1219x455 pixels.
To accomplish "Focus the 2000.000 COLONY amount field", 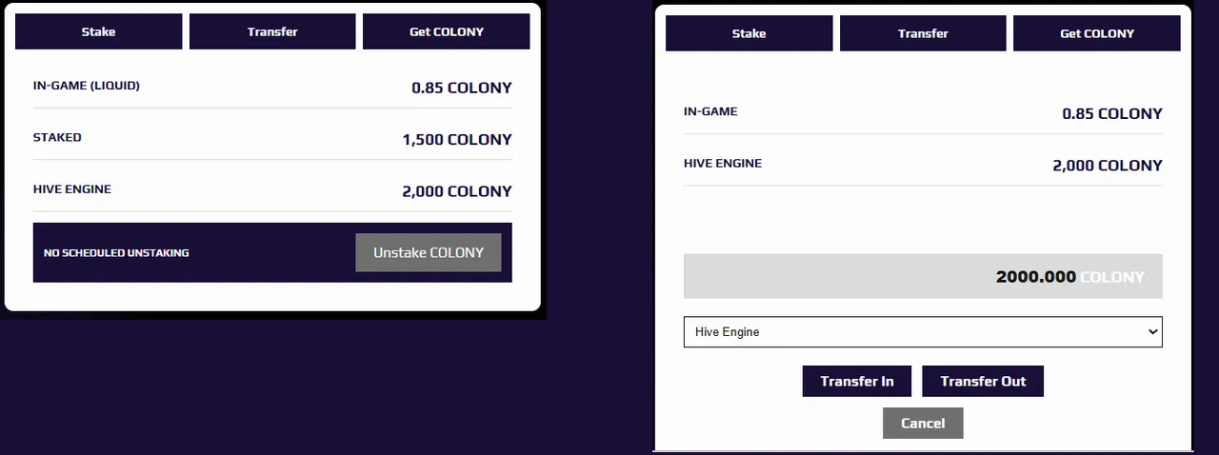I will 923,277.
